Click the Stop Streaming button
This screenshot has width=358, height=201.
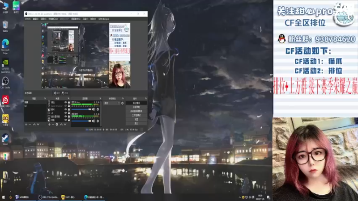pyautogui.click(x=136, y=103)
